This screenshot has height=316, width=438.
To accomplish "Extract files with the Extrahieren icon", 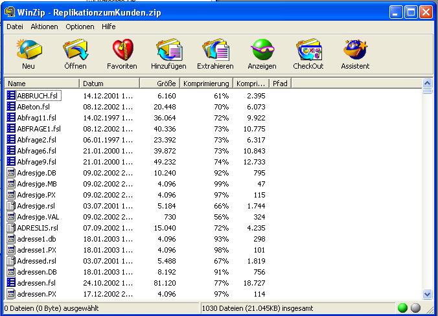I will click(x=215, y=51).
